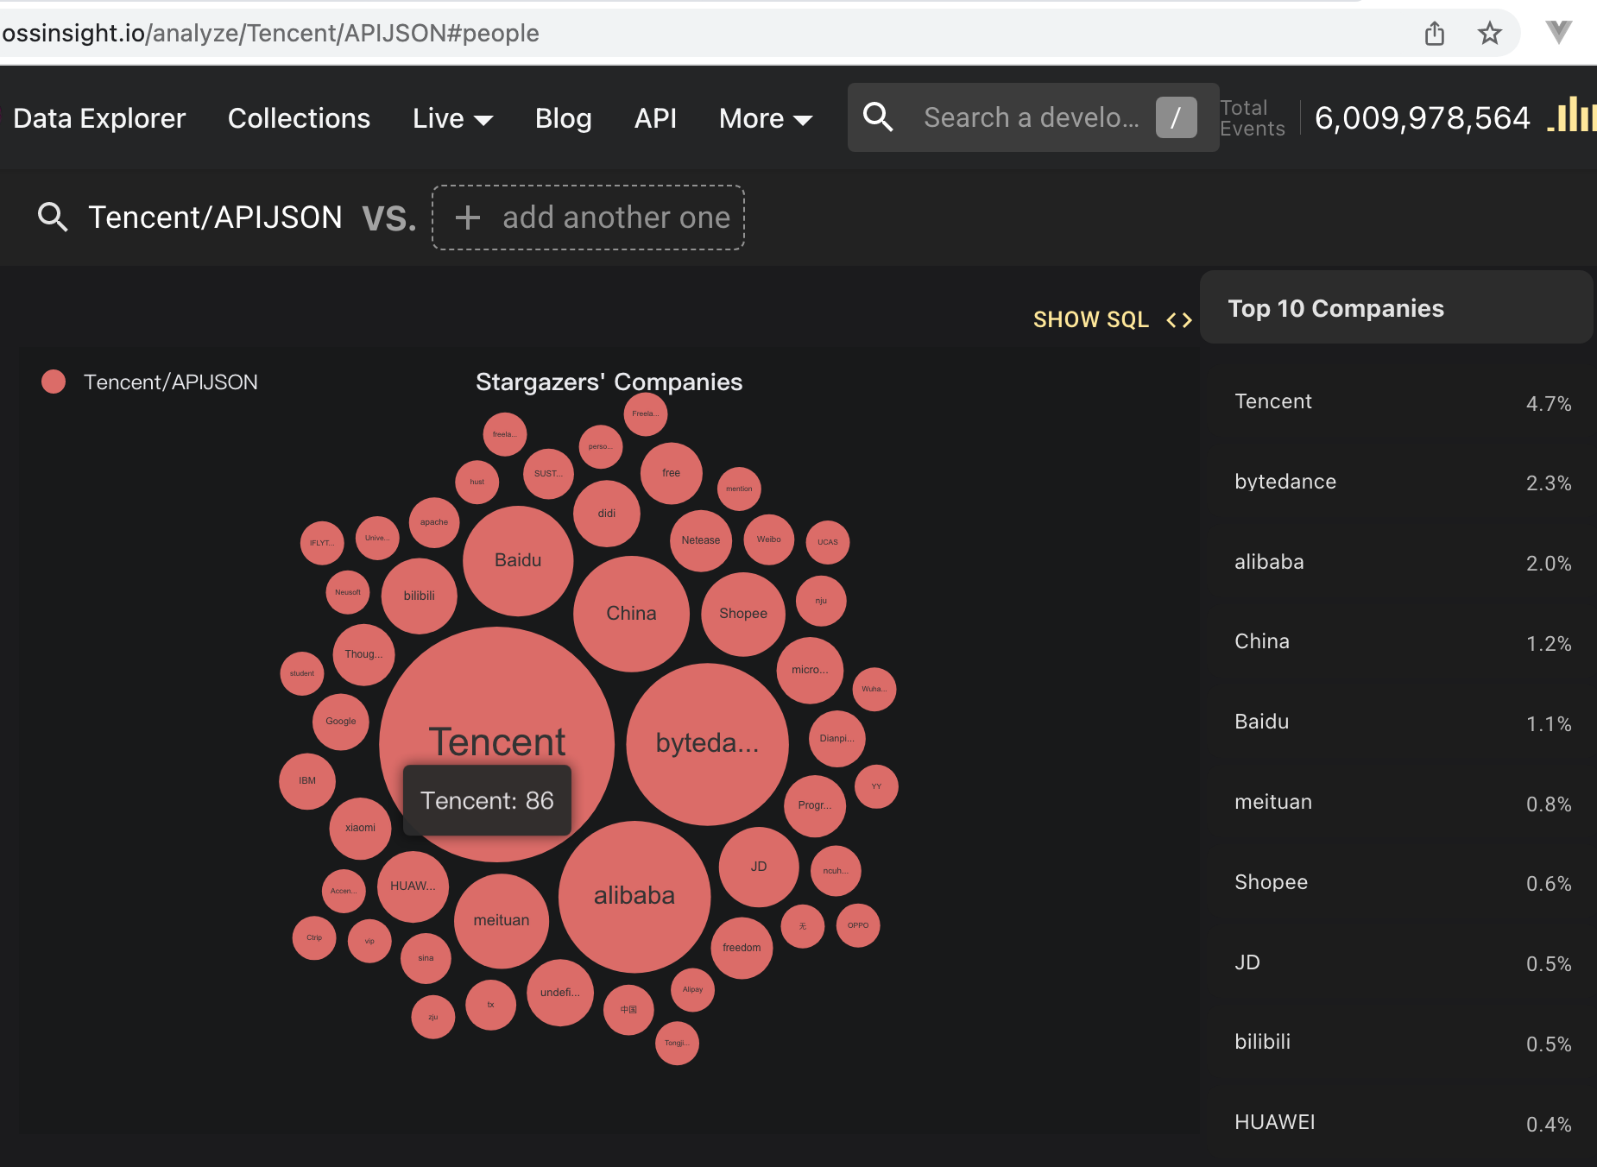Viewport: 1597px width, 1167px height.
Task: Select the bytedance bubble in chart
Action: point(707,744)
